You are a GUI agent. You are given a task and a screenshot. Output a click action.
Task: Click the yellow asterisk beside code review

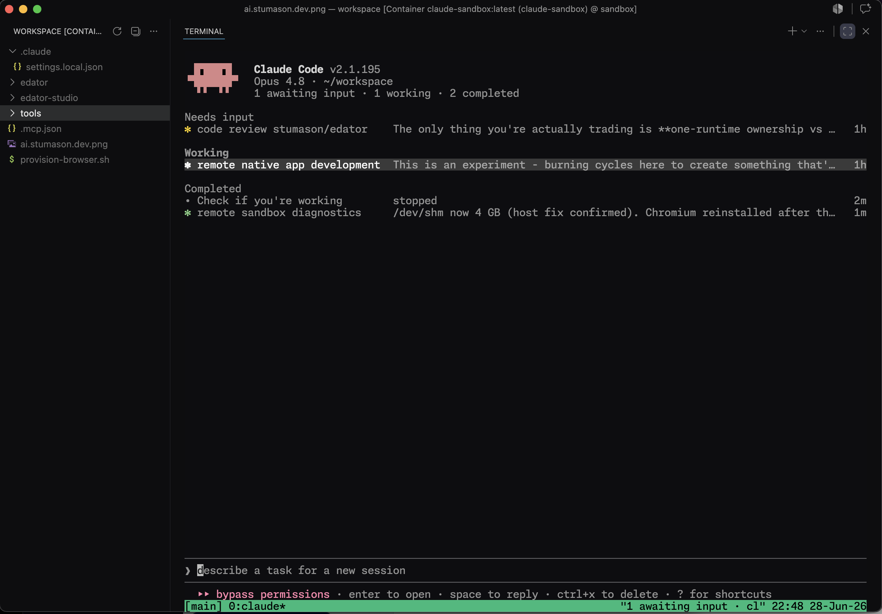pos(188,129)
